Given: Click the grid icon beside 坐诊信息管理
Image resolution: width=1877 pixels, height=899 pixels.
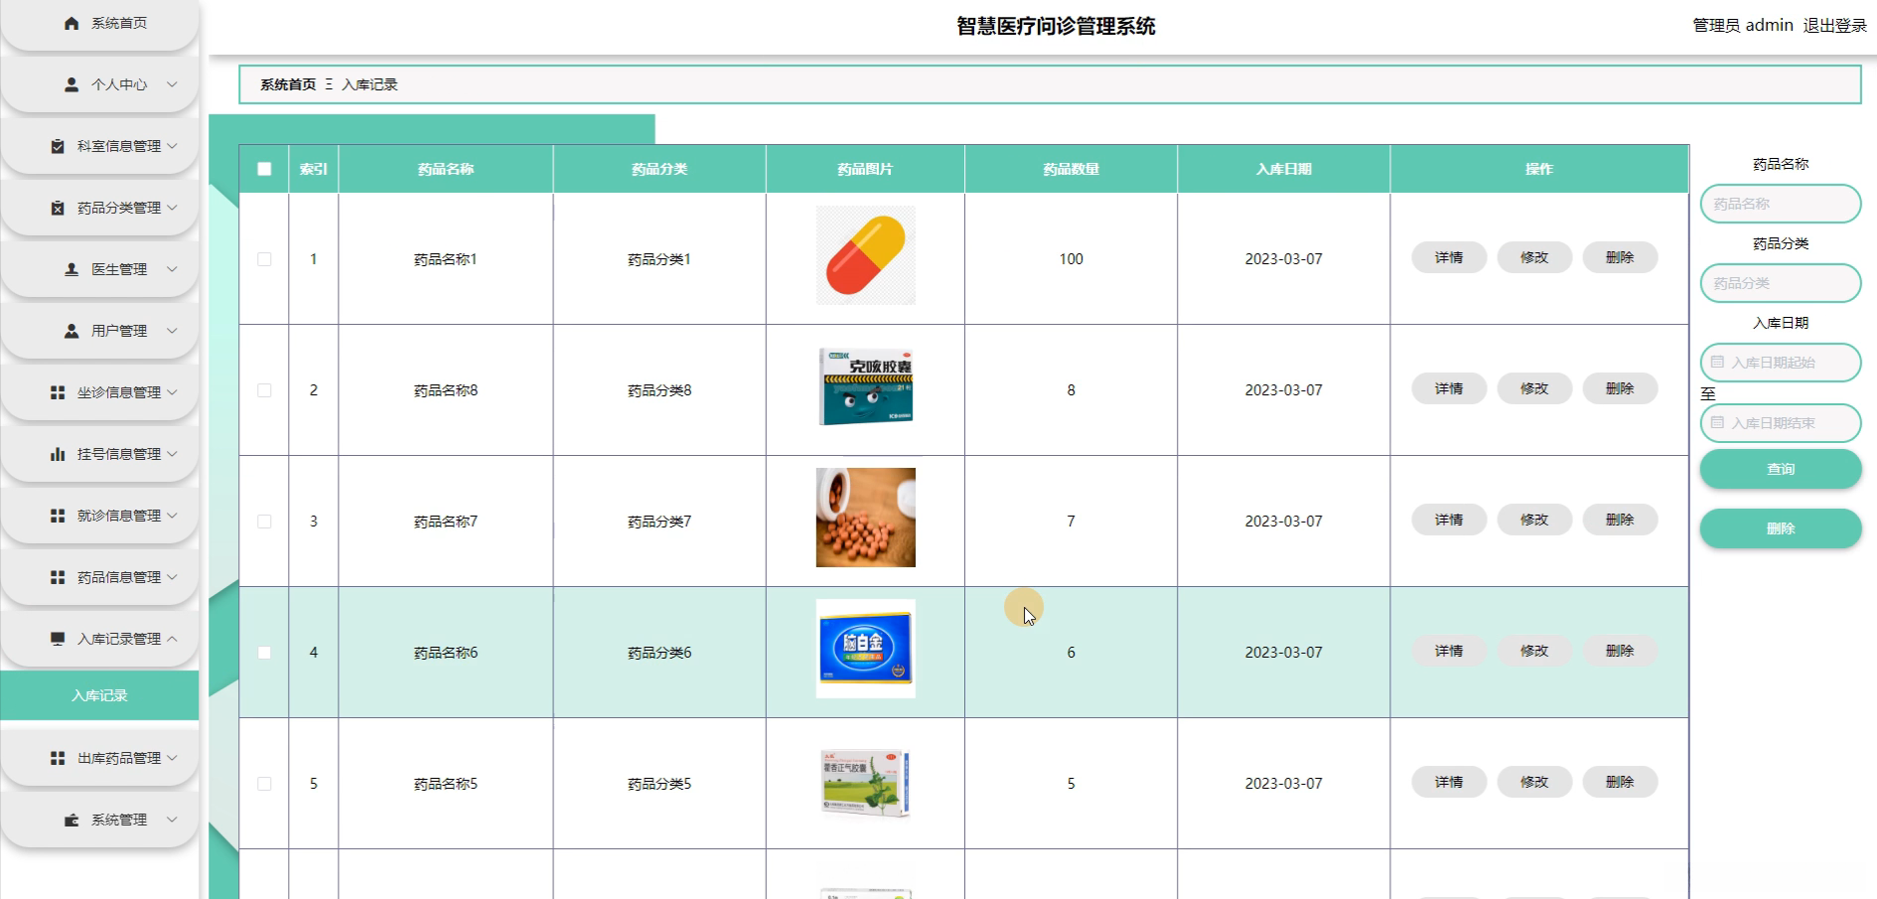Looking at the screenshot, I should (x=58, y=392).
